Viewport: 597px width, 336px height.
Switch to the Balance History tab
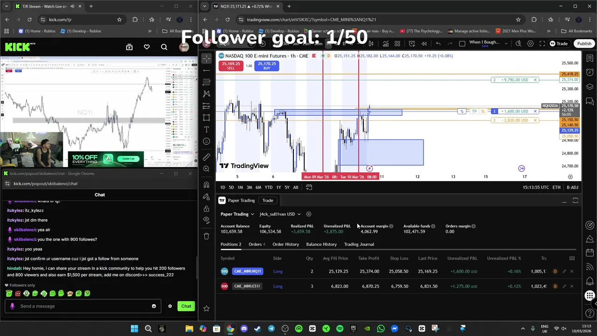click(321, 244)
